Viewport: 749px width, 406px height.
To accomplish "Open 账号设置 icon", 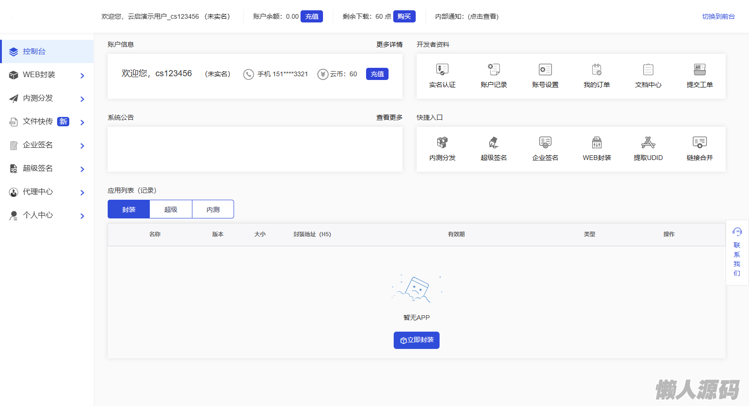I will (545, 70).
